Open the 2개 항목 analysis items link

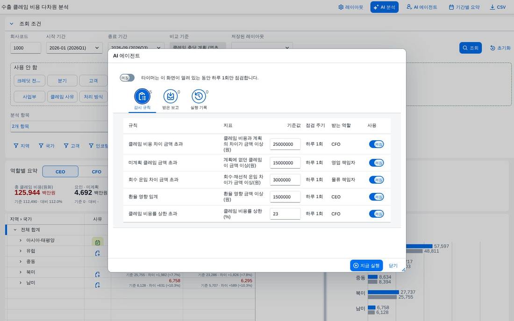coord(20,126)
